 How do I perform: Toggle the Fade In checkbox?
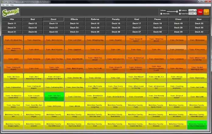[x=180, y=10]
